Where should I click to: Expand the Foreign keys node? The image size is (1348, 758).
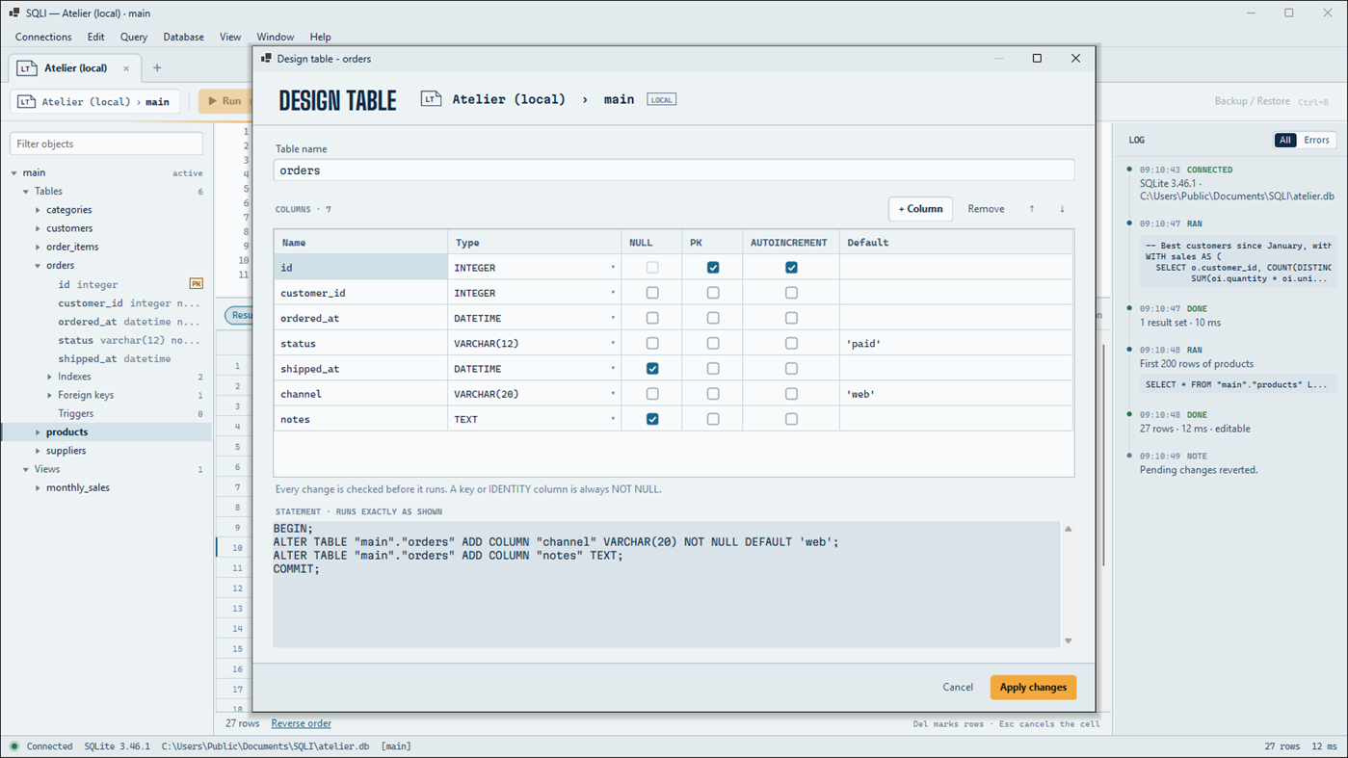click(50, 395)
